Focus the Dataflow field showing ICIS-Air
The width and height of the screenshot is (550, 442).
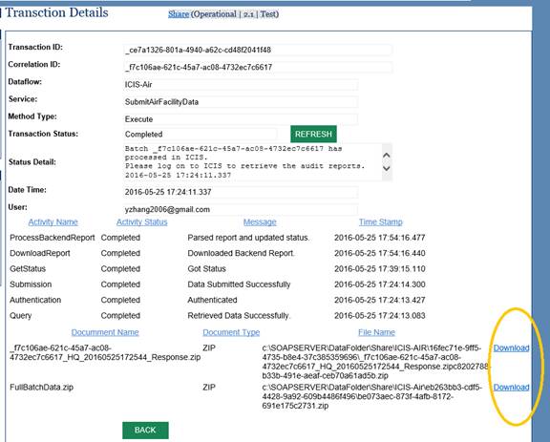coord(241,85)
